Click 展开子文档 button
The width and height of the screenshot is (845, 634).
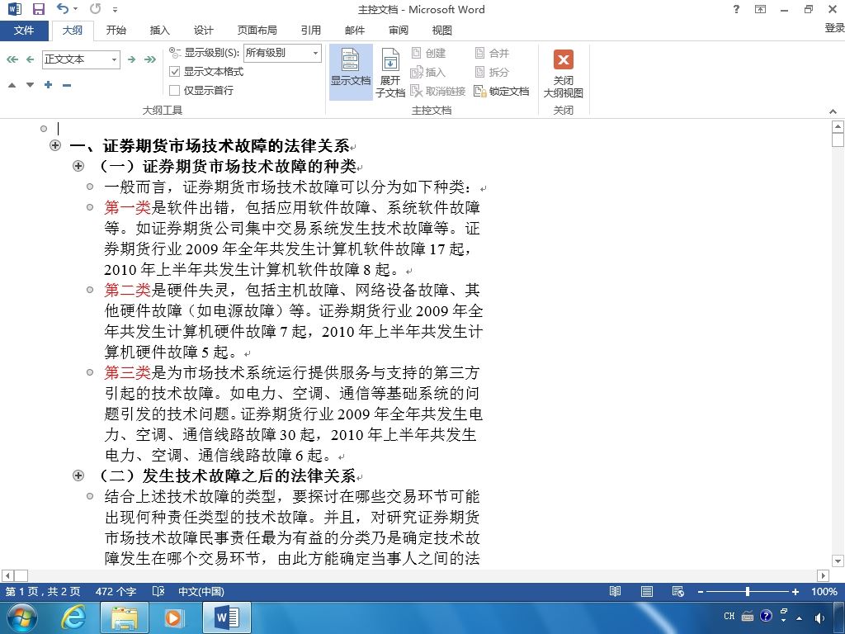390,72
